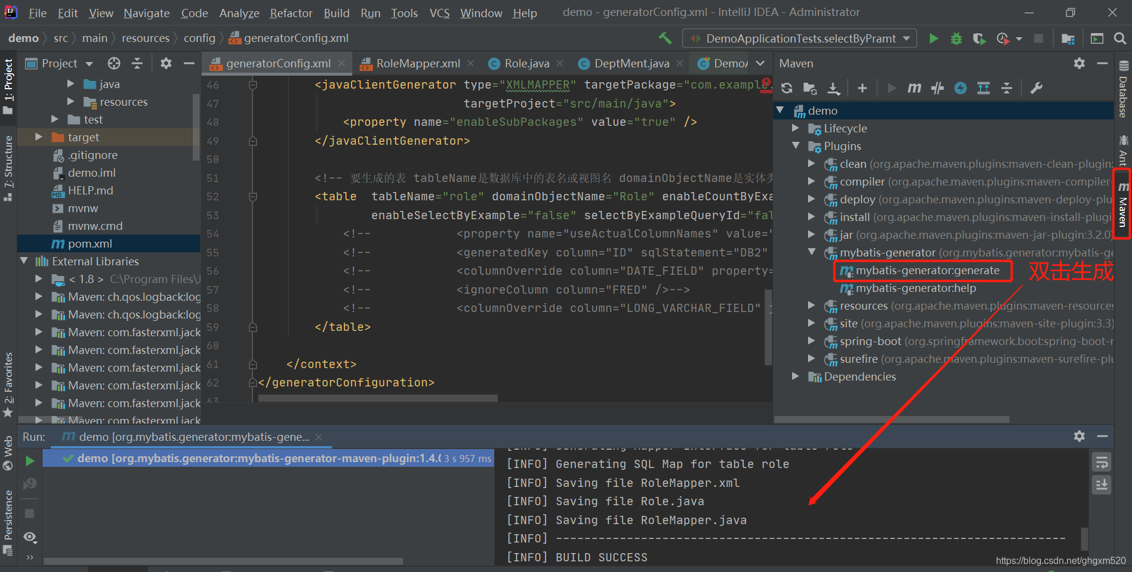Open Maven panel gear options
This screenshot has height=572, width=1132.
(1079, 63)
